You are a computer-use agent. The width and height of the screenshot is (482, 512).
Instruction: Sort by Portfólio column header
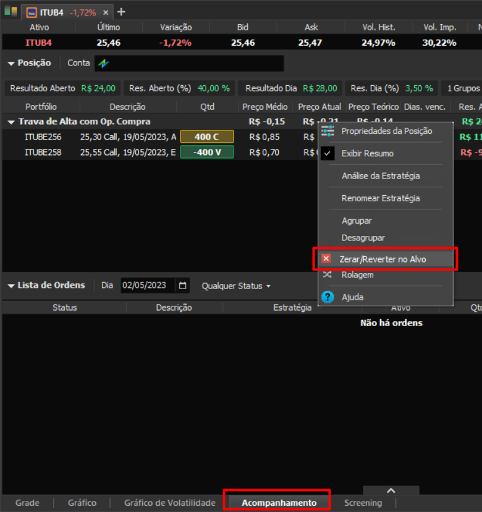point(41,107)
